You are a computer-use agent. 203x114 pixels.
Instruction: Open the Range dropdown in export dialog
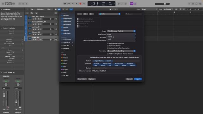point(121,31)
